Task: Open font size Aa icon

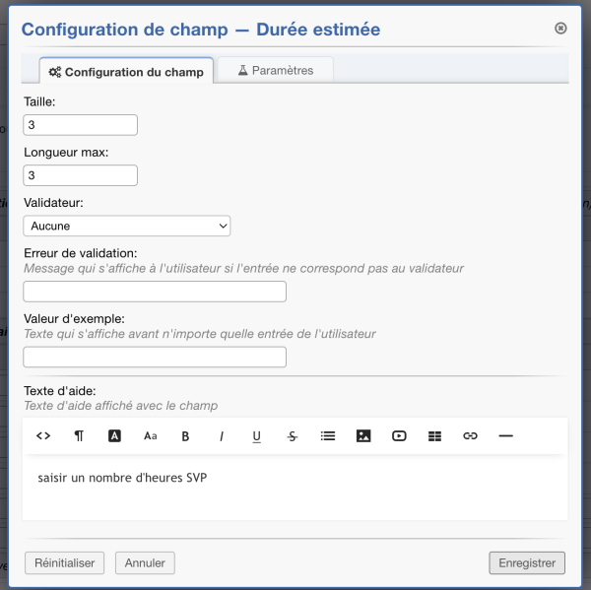Action: (150, 435)
